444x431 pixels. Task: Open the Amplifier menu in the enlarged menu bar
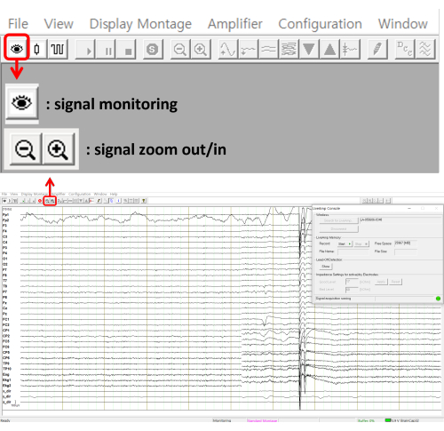click(x=235, y=24)
